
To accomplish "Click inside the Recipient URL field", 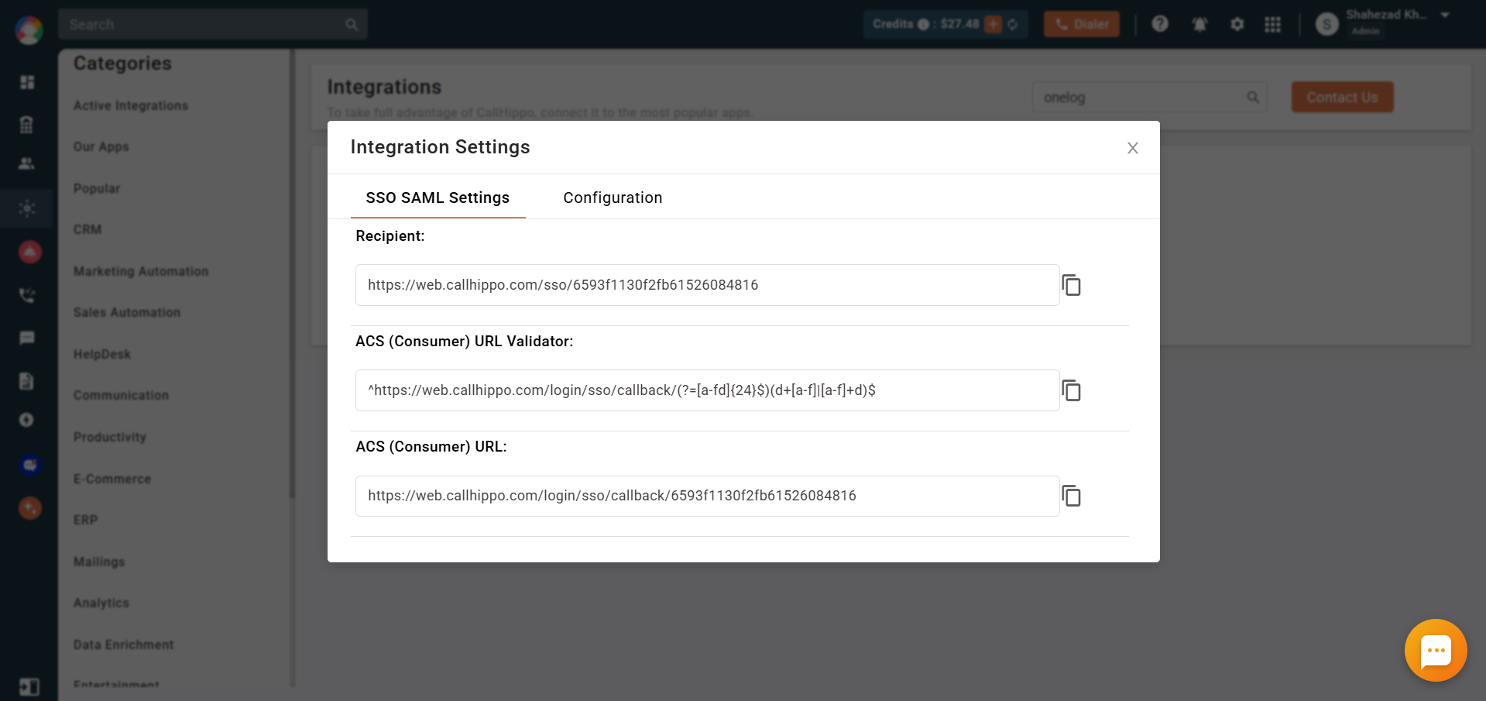I will pos(707,285).
